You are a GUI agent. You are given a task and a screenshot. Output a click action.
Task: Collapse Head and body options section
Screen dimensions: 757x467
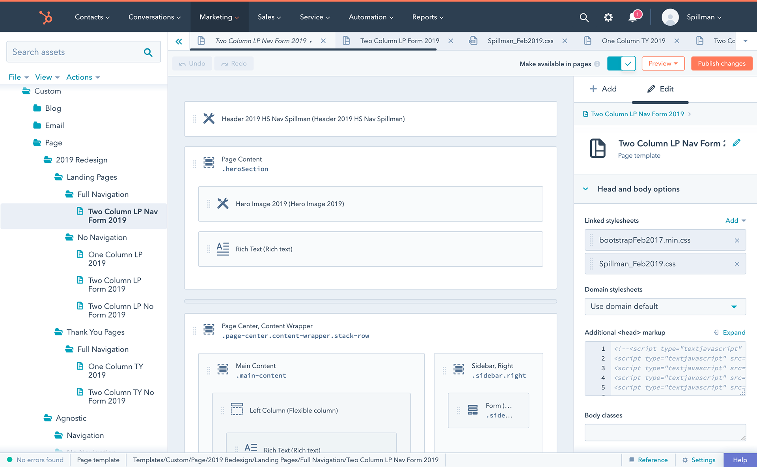pyautogui.click(x=585, y=189)
